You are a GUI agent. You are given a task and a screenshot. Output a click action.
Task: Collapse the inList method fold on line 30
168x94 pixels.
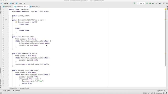point(8,70)
